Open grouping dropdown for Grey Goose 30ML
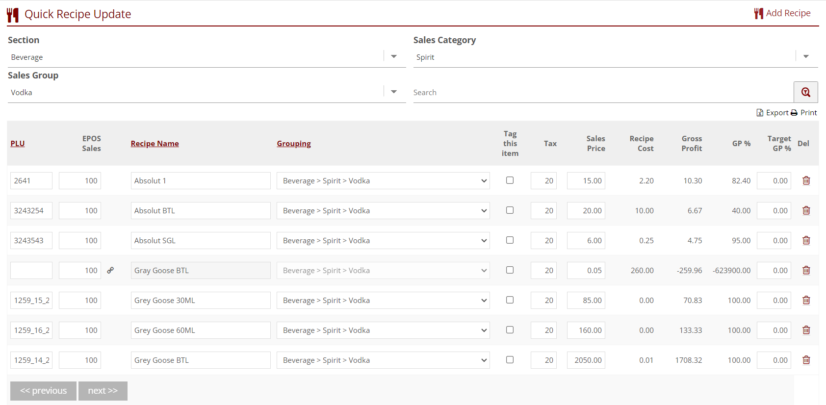This screenshot has height=405, width=826. coord(383,301)
